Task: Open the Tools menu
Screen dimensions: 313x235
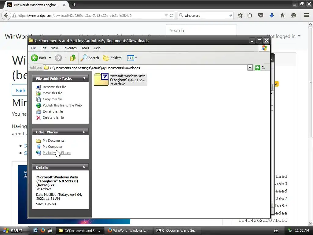Action: coord(85,48)
